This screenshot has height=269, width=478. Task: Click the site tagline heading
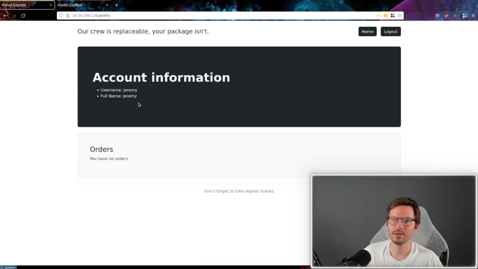tap(143, 31)
